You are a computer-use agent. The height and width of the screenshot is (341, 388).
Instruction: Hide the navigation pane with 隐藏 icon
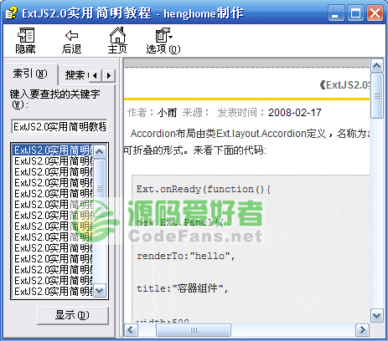pos(26,35)
